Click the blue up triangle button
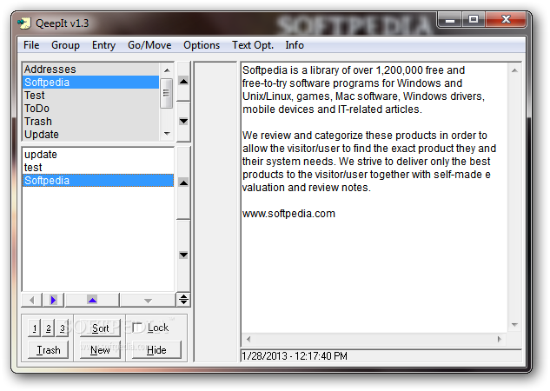The height and width of the screenshot is (391, 550). (92, 300)
